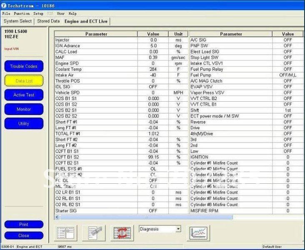
Task: Click the data list split view icon
Action: 65,232
